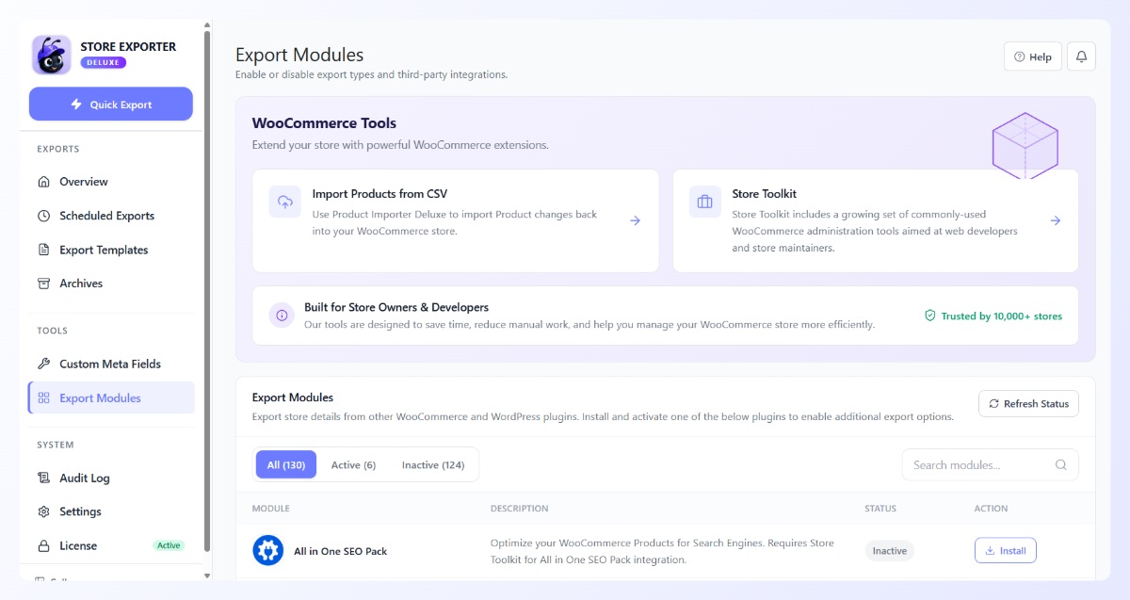Click Trusted by 10,000+ stores text
The height and width of the screenshot is (600, 1130).
(1002, 316)
